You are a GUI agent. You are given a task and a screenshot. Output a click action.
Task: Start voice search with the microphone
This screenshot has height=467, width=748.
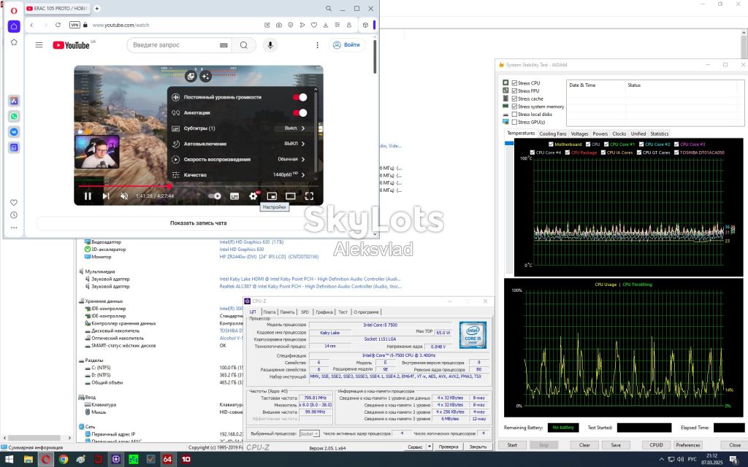[270, 45]
